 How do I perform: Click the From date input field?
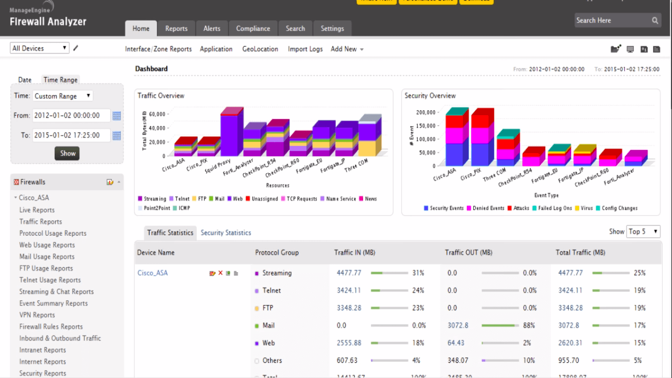click(71, 116)
